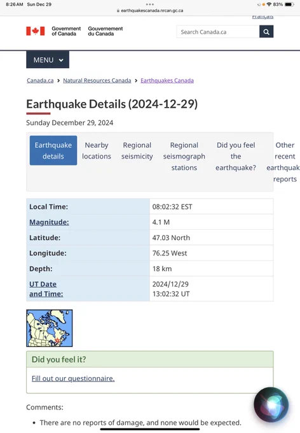Open the MENU dropdown

[48, 60]
